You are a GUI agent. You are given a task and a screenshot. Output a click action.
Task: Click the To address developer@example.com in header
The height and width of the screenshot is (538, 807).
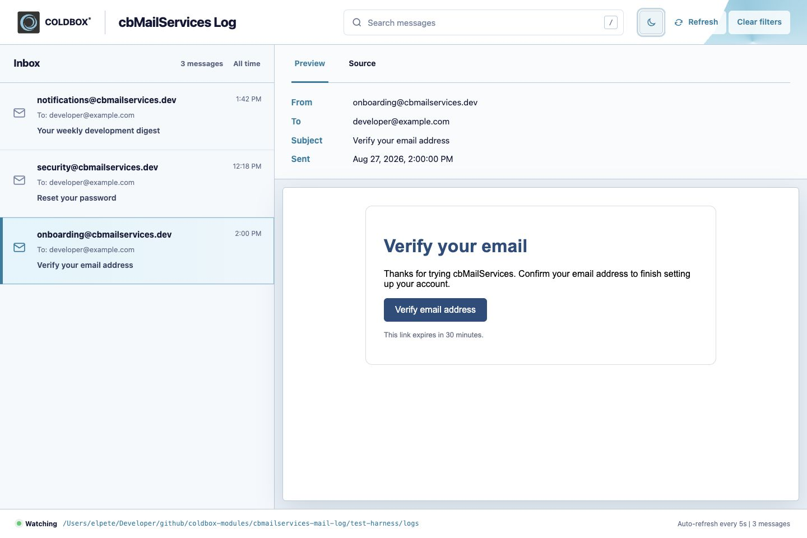(401, 122)
